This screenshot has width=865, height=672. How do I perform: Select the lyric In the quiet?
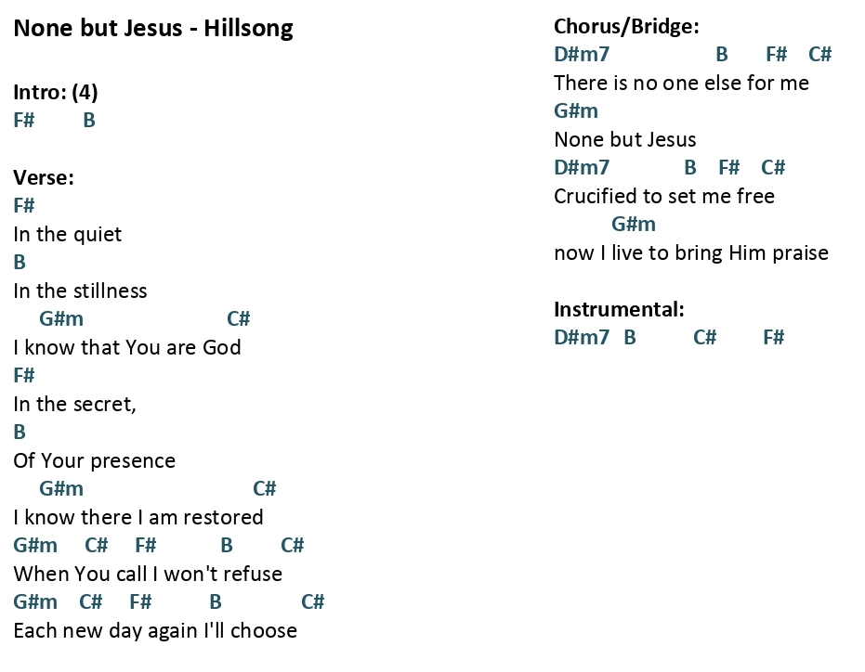click(67, 234)
